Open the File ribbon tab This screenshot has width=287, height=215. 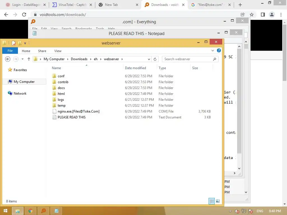point(10,51)
